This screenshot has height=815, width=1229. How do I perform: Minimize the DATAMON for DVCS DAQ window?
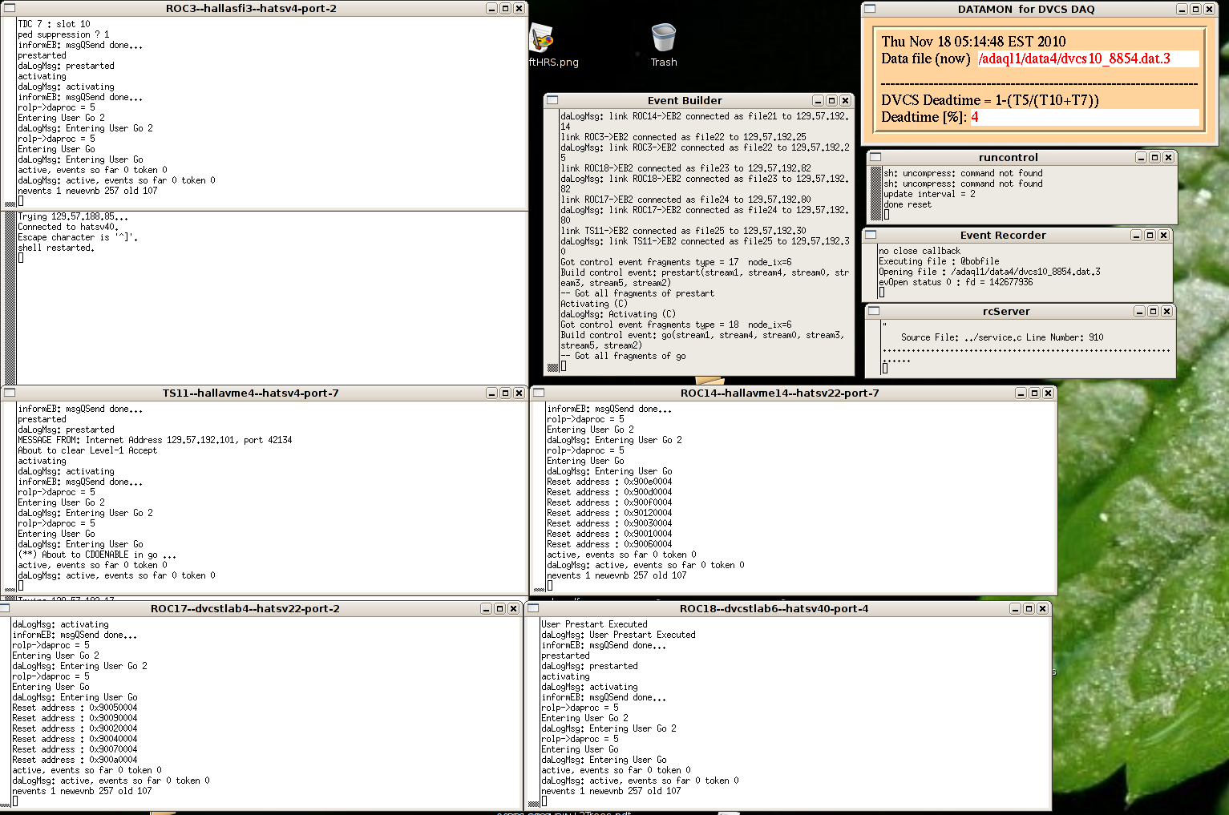(x=1182, y=10)
